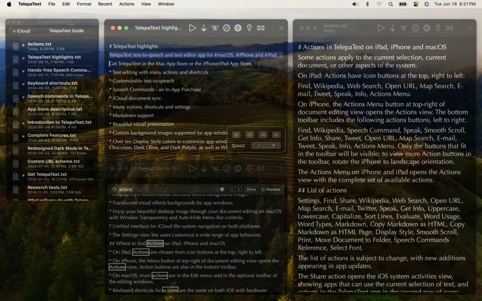Clear the find field with the x button

pyautogui.click(x=222, y=189)
